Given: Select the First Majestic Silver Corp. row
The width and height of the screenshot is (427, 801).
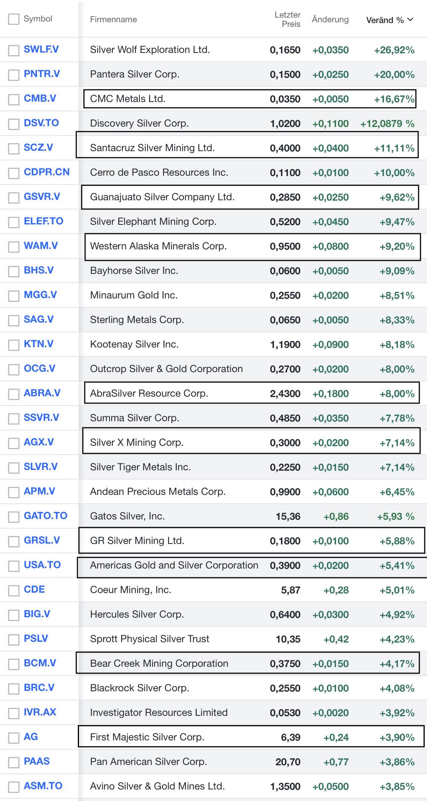Looking at the screenshot, I should (x=147, y=737).
